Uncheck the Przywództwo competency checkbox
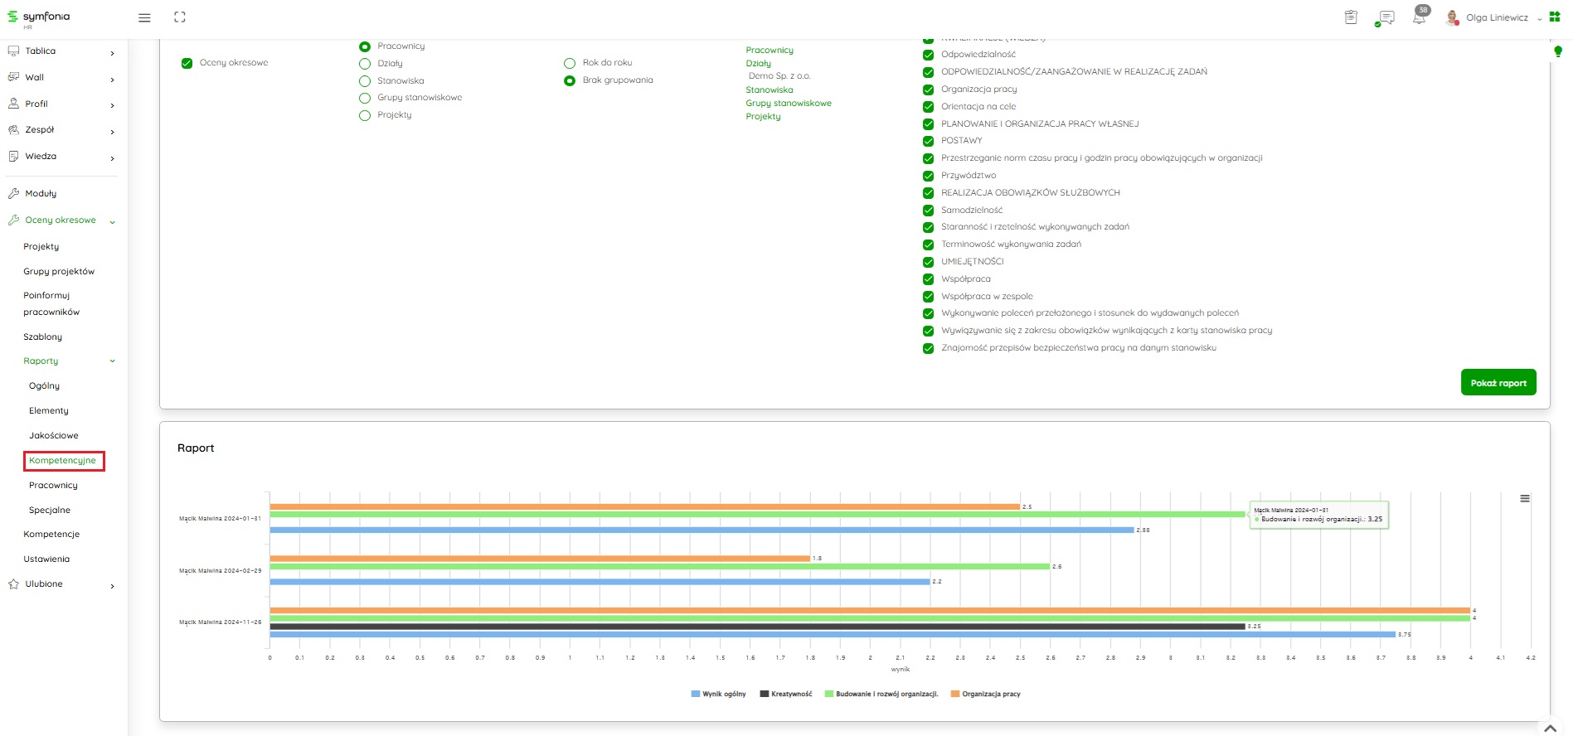This screenshot has height=736, width=1573. tap(929, 176)
